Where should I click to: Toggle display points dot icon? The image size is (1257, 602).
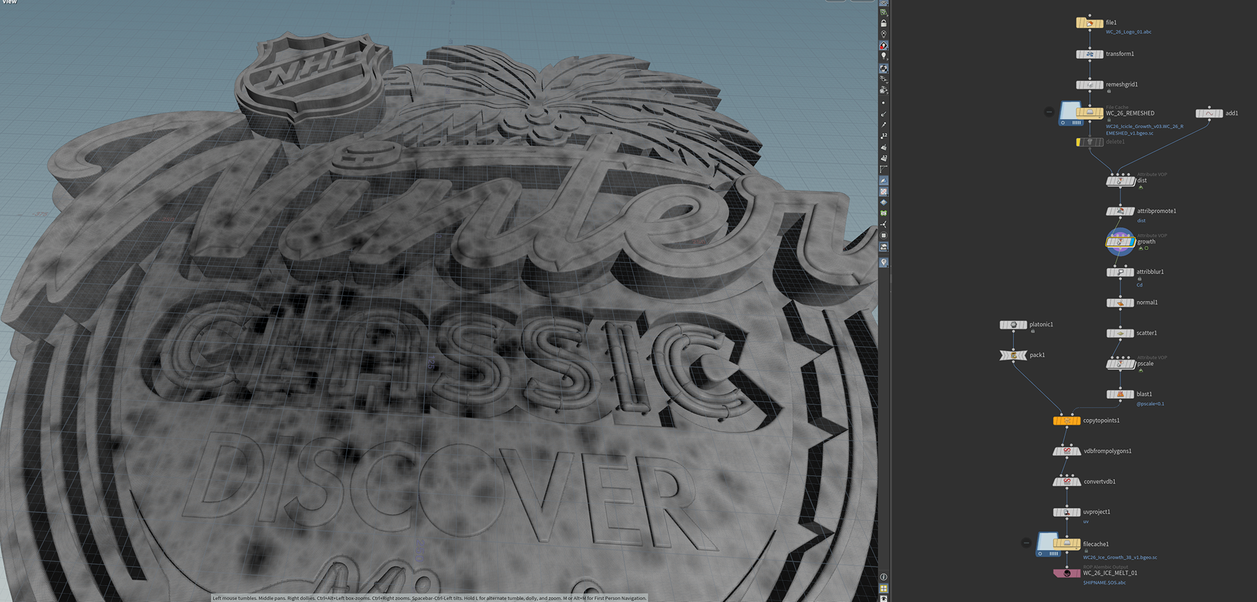883,103
